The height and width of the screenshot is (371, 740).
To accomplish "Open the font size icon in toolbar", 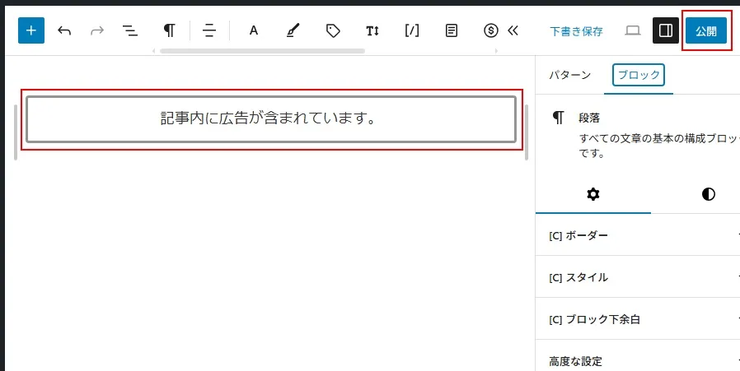I will pos(372,31).
